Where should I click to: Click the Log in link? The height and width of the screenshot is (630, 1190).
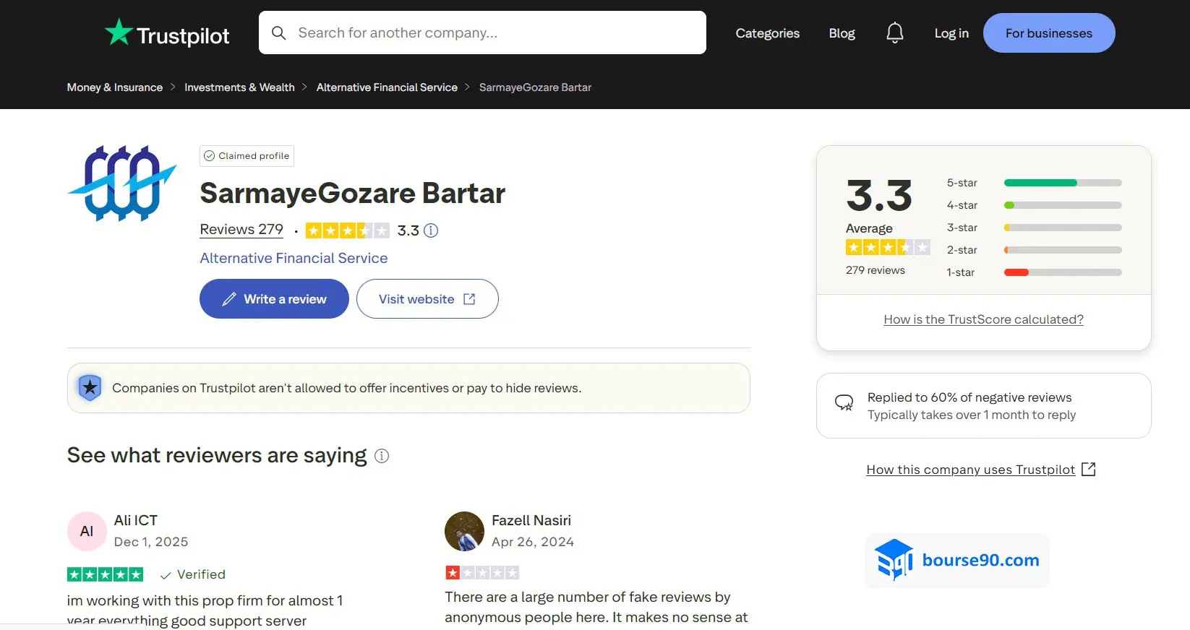(951, 33)
